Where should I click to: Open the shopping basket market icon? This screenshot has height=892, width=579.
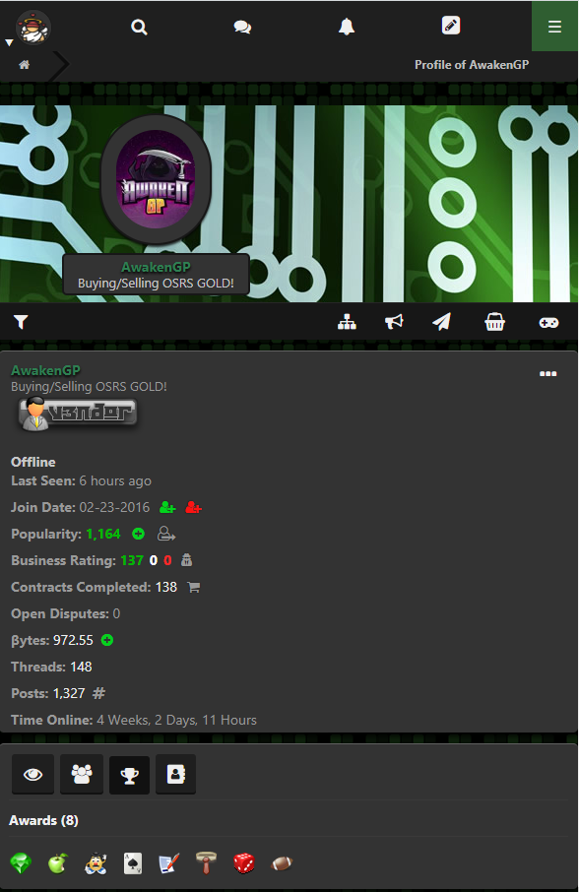pos(494,323)
